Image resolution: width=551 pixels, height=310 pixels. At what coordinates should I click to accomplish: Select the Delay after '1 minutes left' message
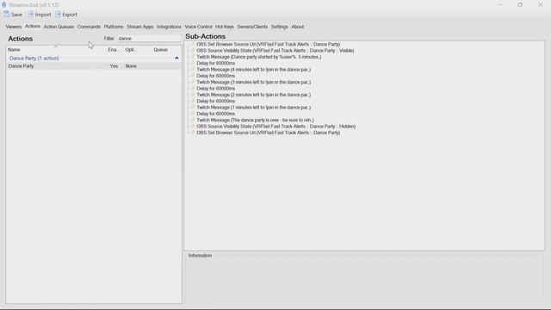pos(216,114)
